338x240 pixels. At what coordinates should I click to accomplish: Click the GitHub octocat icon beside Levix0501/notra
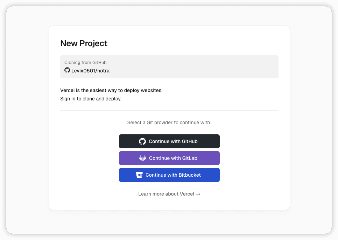[x=67, y=70]
